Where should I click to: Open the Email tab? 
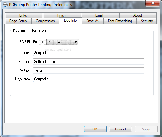(100, 15)
